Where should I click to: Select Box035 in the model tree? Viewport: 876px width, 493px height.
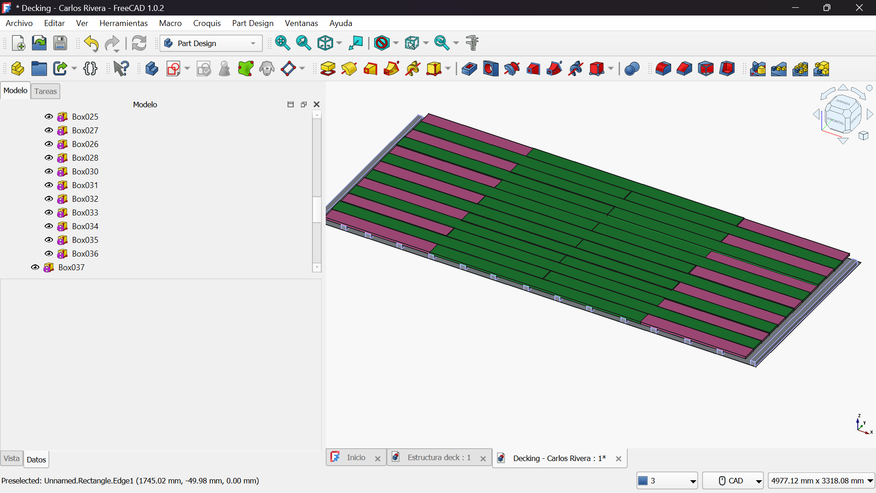(85, 240)
